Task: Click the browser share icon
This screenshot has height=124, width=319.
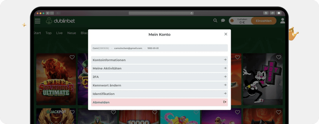Action: pos(265,13)
